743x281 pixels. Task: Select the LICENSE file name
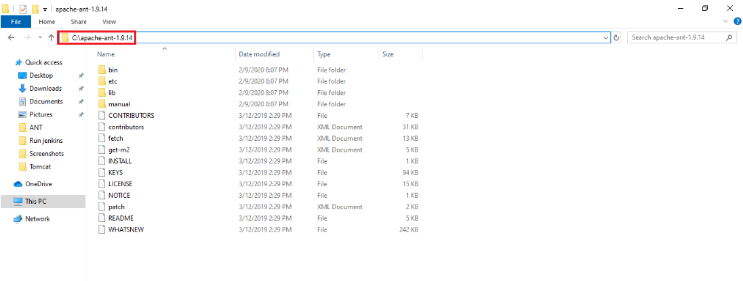point(121,183)
